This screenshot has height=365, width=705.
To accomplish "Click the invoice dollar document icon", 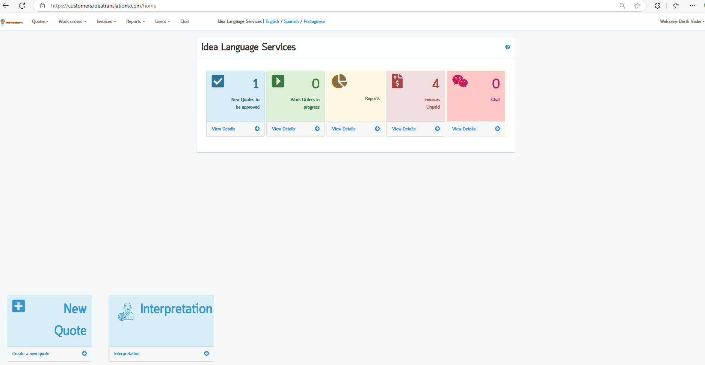I will [397, 81].
